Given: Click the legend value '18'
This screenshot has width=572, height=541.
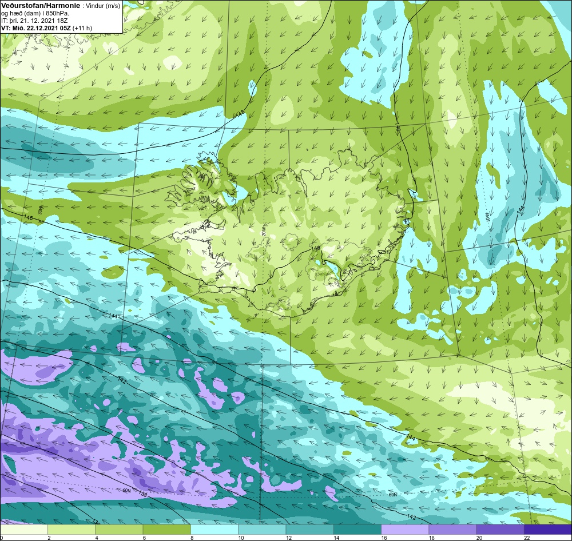Looking at the screenshot, I should [x=430, y=538].
